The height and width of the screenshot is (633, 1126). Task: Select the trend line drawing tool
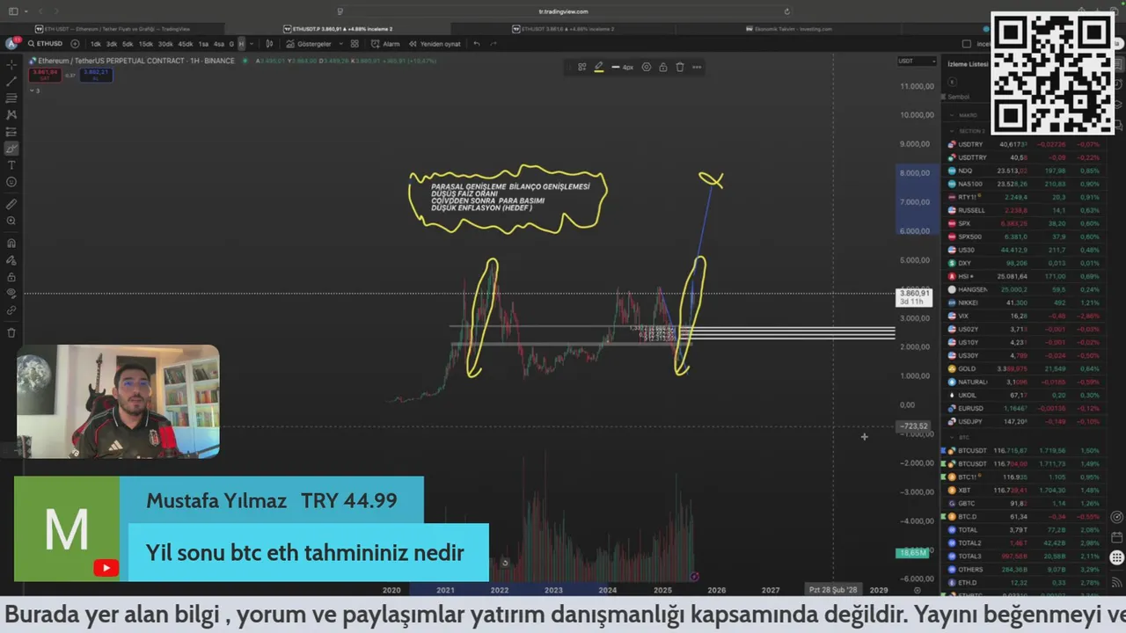[x=11, y=81]
